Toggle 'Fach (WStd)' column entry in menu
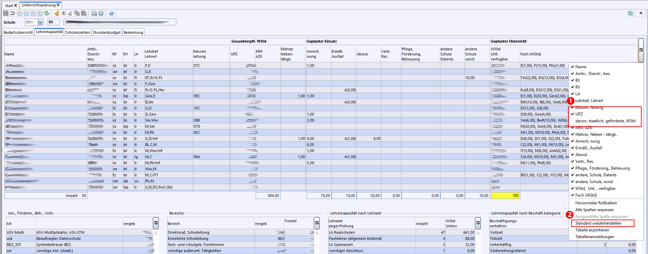648x254 pixels. [586, 195]
